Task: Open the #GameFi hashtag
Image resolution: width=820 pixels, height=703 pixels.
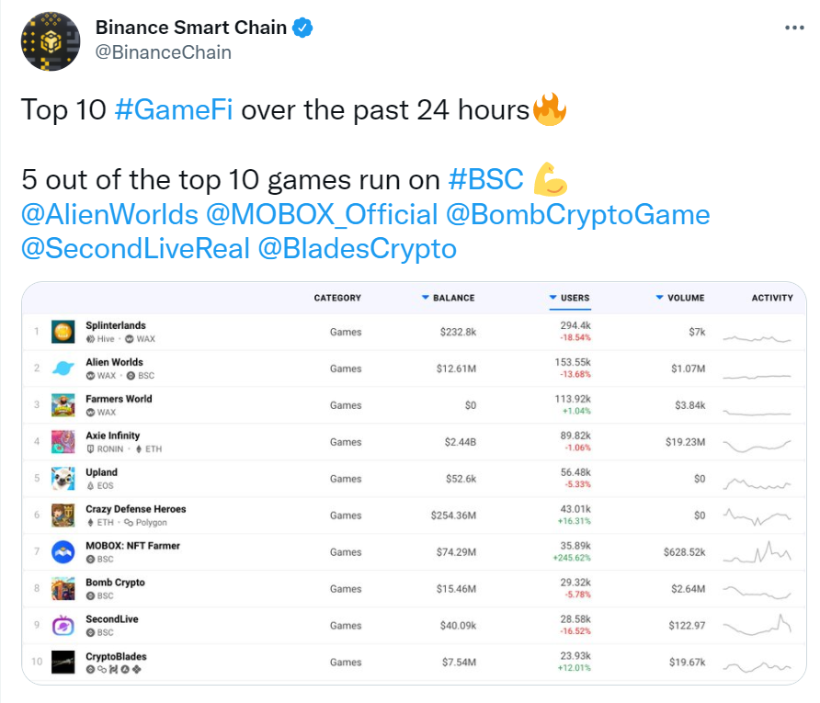Action: pos(174,109)
